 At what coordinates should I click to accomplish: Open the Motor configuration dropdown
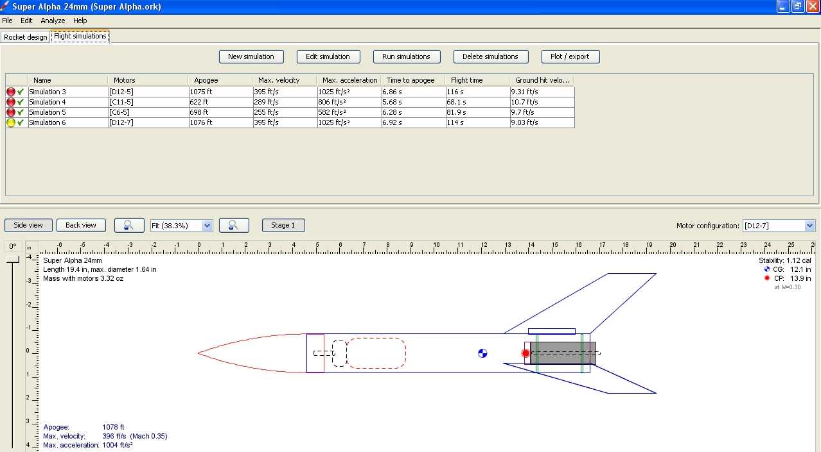[x=777, y=226]
